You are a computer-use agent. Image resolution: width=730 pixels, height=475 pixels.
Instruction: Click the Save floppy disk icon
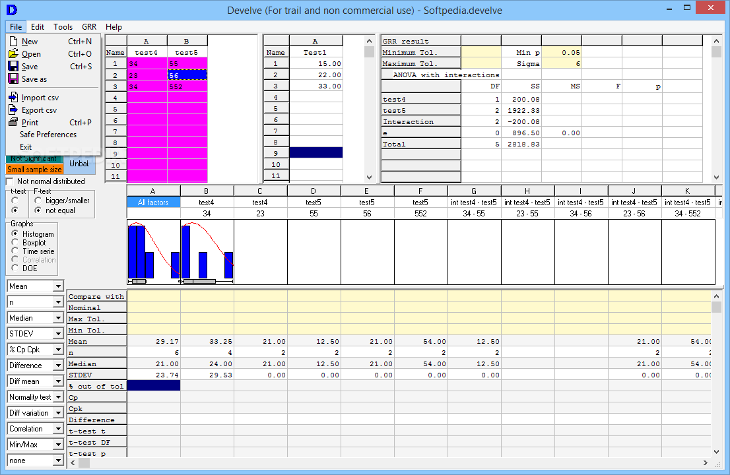[13, 66]
